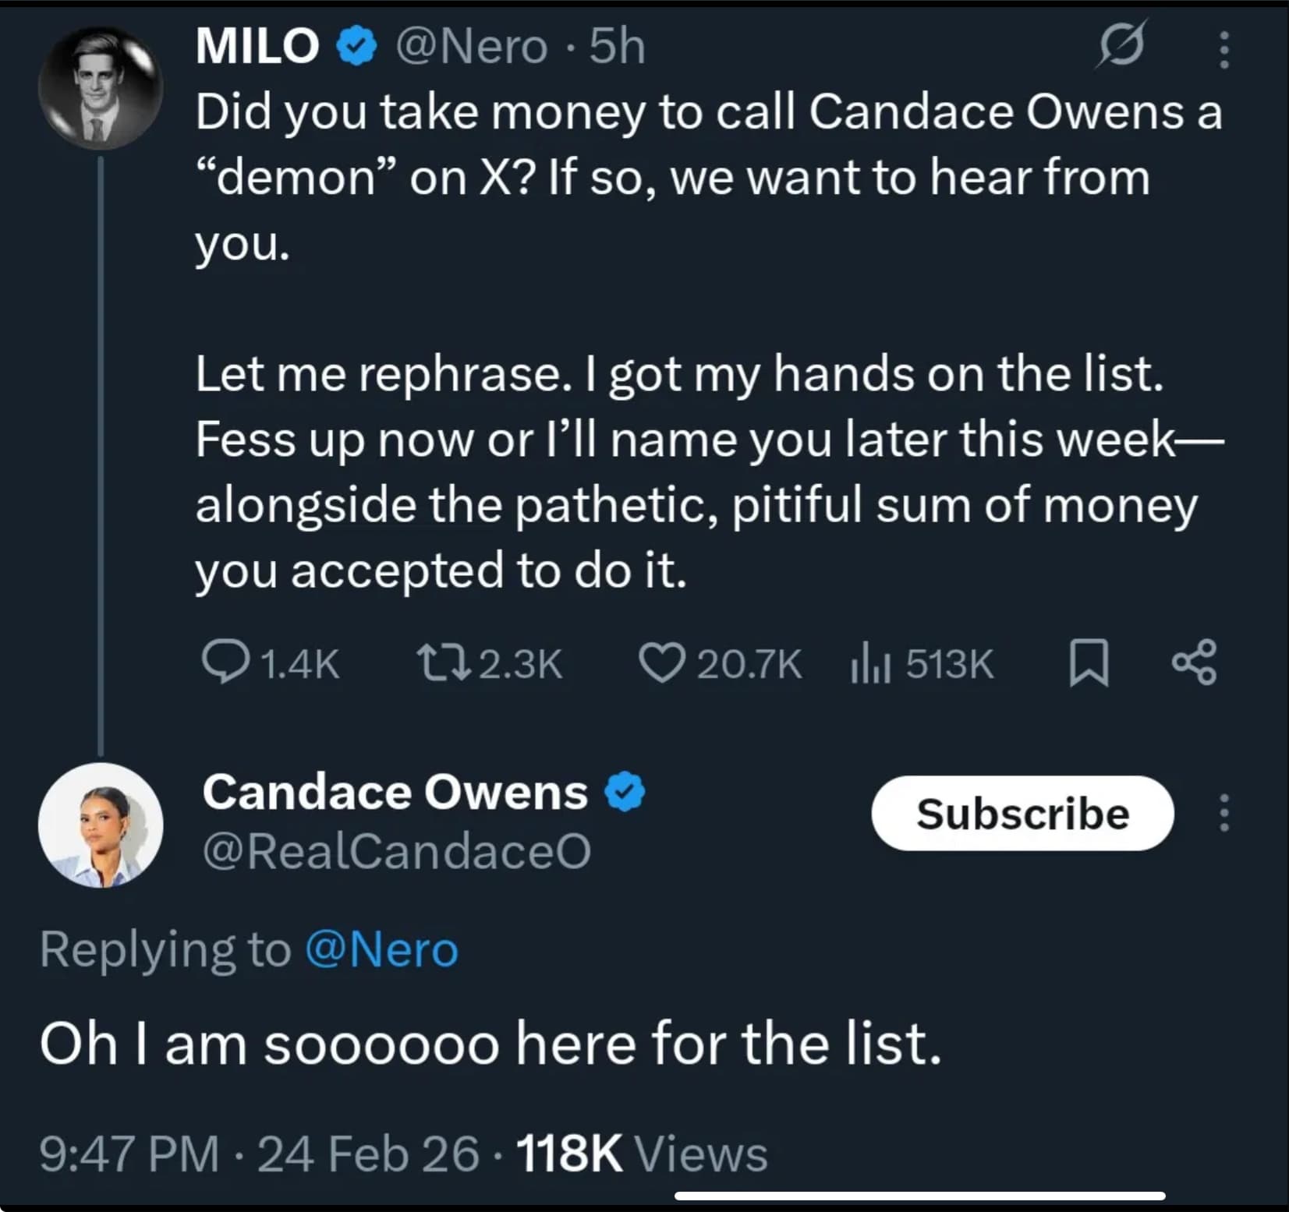Click the verified badge next to Candace Owens
Viewport: 1289px width, 1212px height.
[625, 792]
